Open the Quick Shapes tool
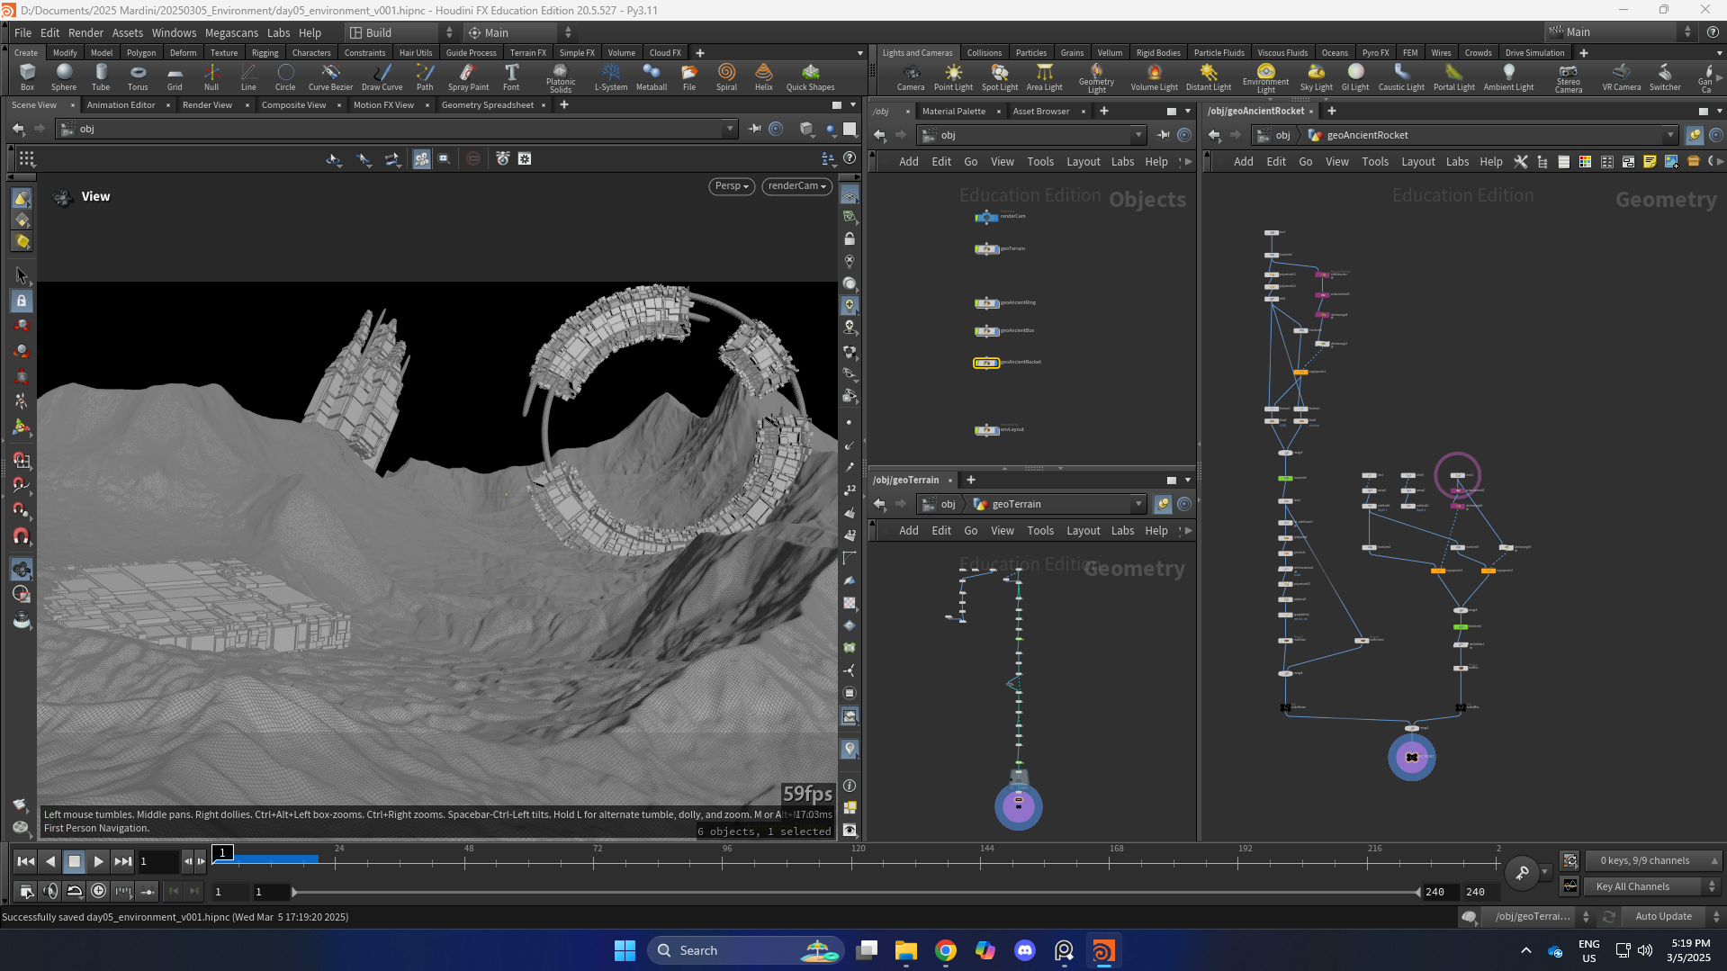The image size is (1727, 971). [810, 76]
